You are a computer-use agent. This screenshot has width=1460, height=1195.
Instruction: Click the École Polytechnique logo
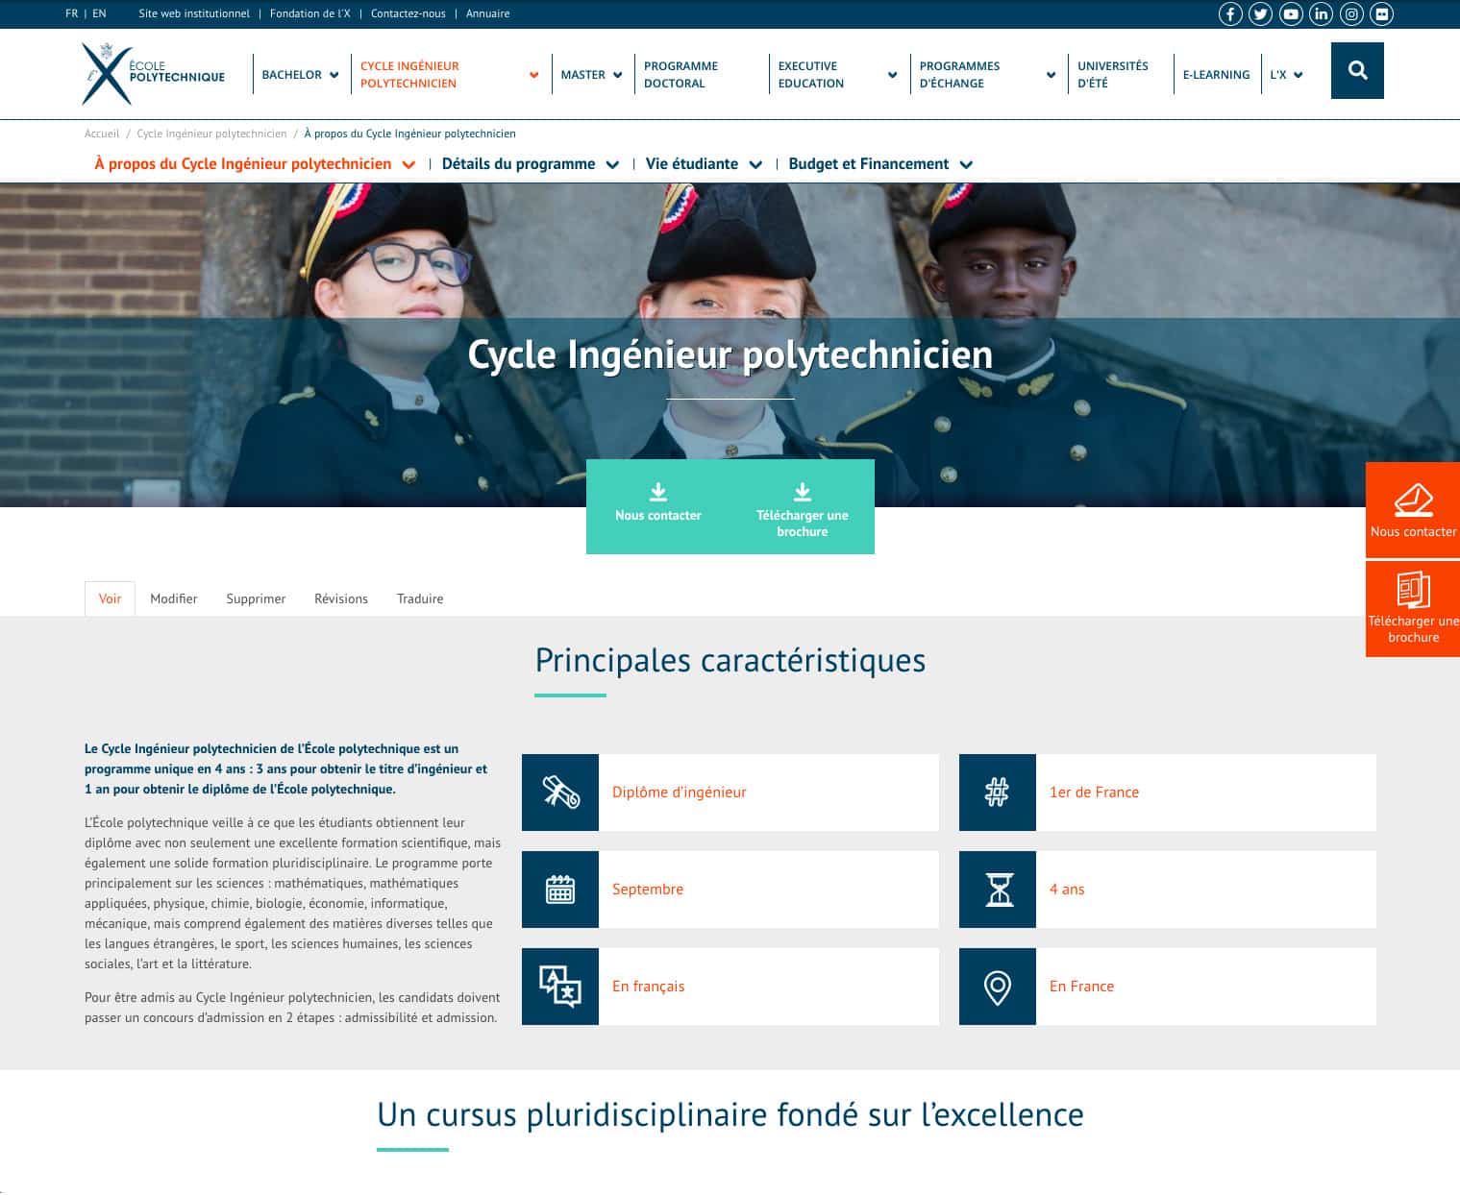[x=154, y=74]
